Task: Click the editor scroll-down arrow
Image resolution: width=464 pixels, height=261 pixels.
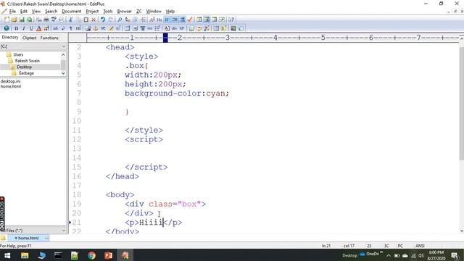Action: coord(461,231)
